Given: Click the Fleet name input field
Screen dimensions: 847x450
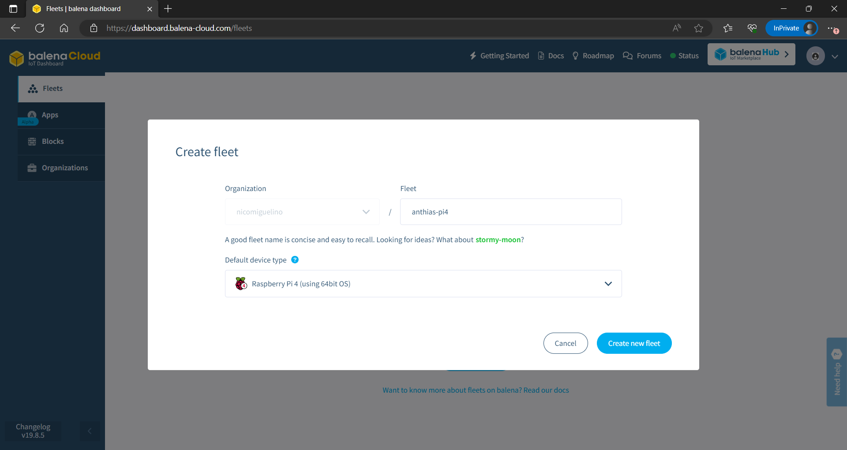Looking at the screenshot, I should tap(511, 212).
